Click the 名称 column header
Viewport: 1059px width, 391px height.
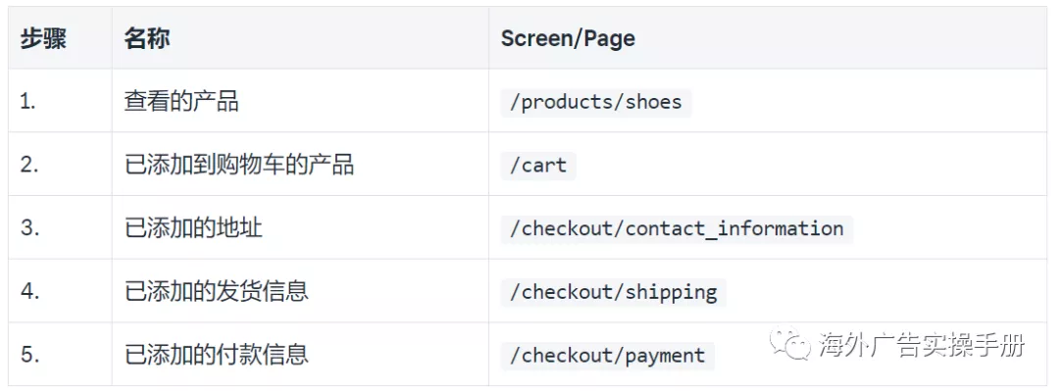146,38
